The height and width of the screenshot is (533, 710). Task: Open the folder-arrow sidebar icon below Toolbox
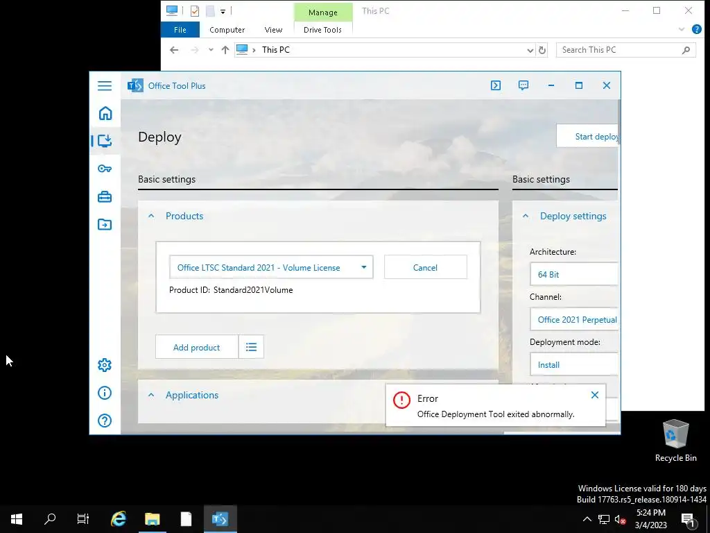click(x=105, y=224)
